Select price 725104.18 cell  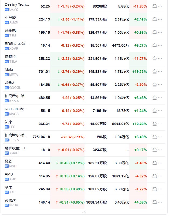[41, 137]
